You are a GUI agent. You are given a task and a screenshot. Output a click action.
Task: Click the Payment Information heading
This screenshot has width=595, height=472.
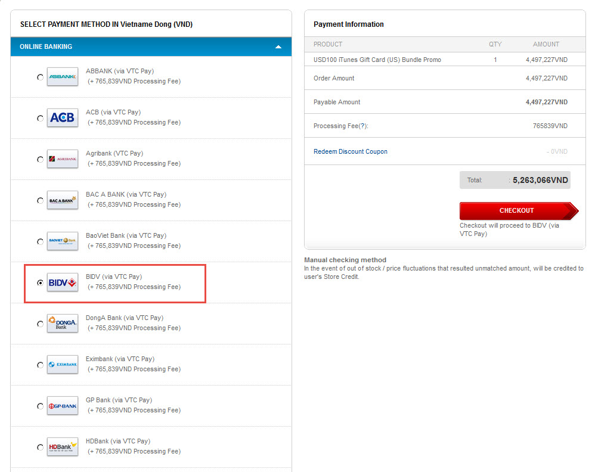[348, 24]
